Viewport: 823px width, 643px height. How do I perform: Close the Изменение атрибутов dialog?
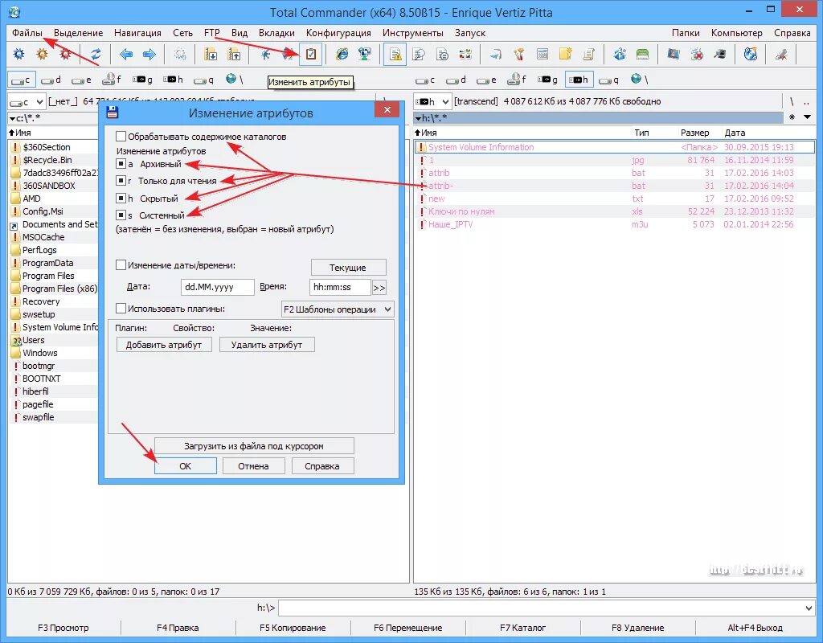[387, 109]
